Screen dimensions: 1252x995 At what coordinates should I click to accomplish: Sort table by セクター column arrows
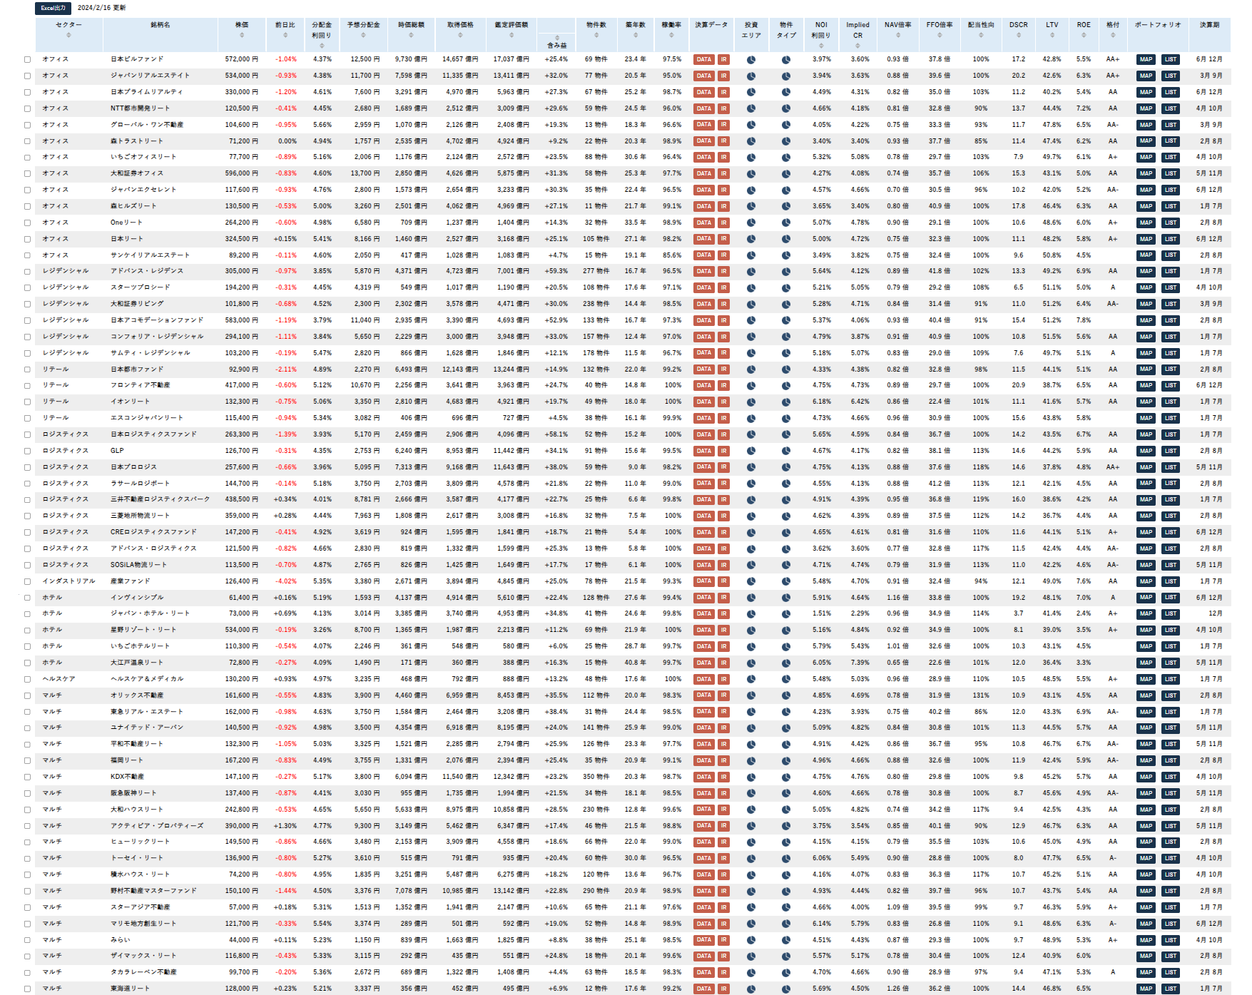coord(68,35)
